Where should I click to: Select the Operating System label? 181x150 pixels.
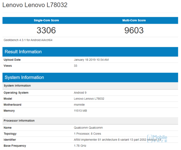pos(16,93)
